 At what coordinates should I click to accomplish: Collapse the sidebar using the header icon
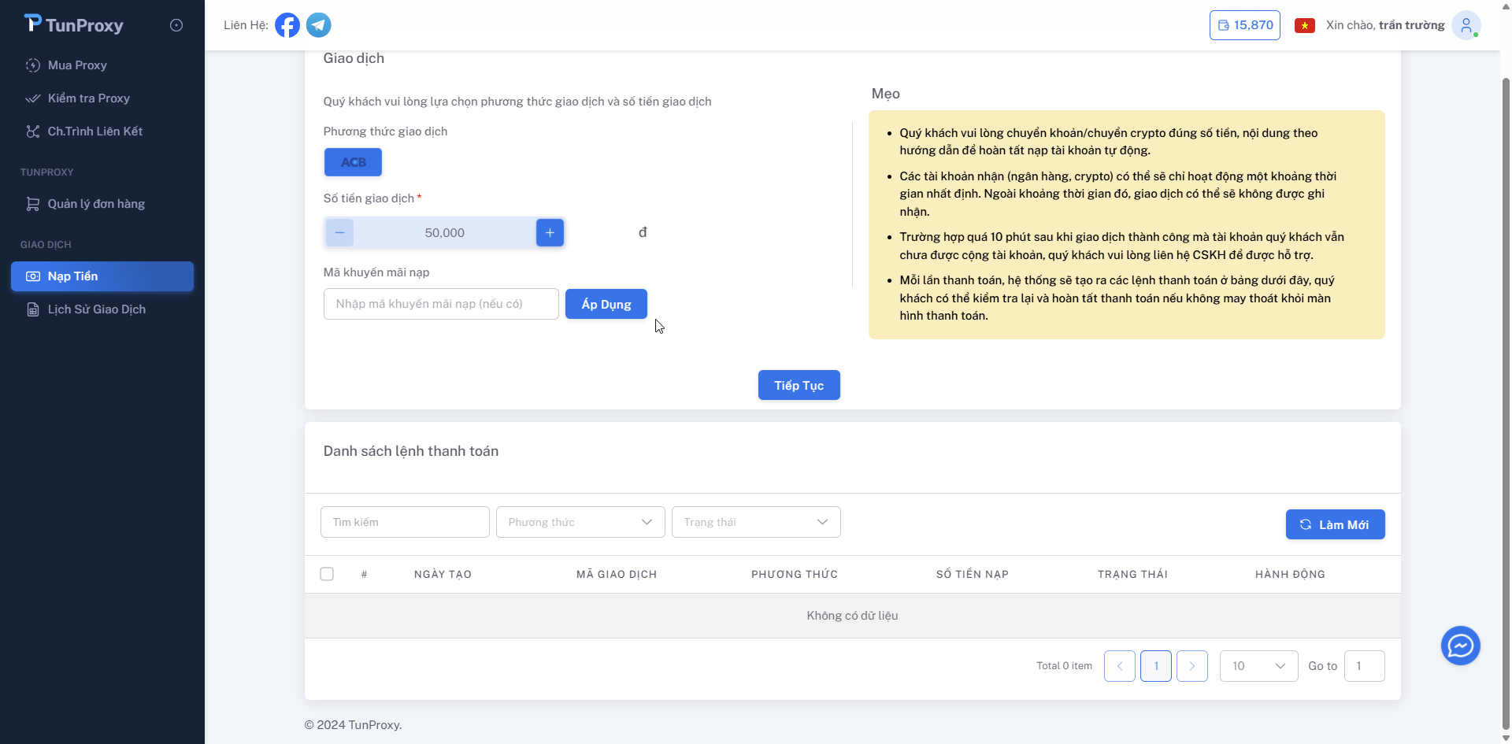pyautogui.click(x=176, y=25)
